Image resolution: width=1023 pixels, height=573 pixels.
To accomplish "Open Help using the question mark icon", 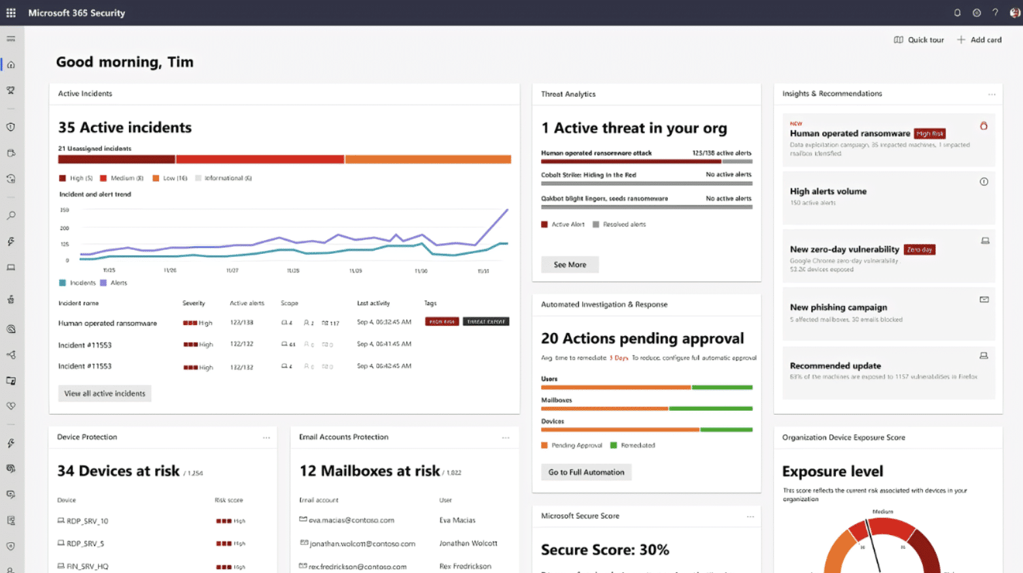I will coord(995,12).
